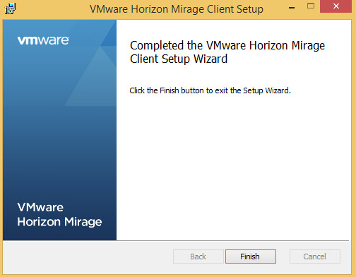Click the 'VMware Horizon Mirage' banner text
This screenshot has width=356, height=277.
[59, 215]
